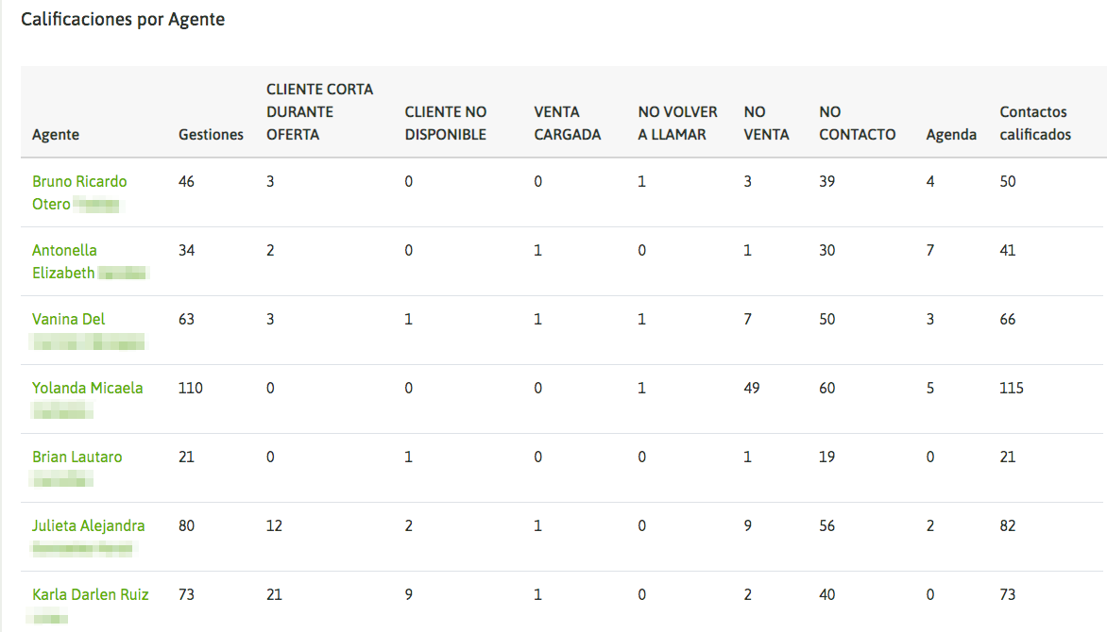This screenshot has width=1107, height=632.
Task: Select agent Yolanda Micaela's name link
Action: pos(88,389)
